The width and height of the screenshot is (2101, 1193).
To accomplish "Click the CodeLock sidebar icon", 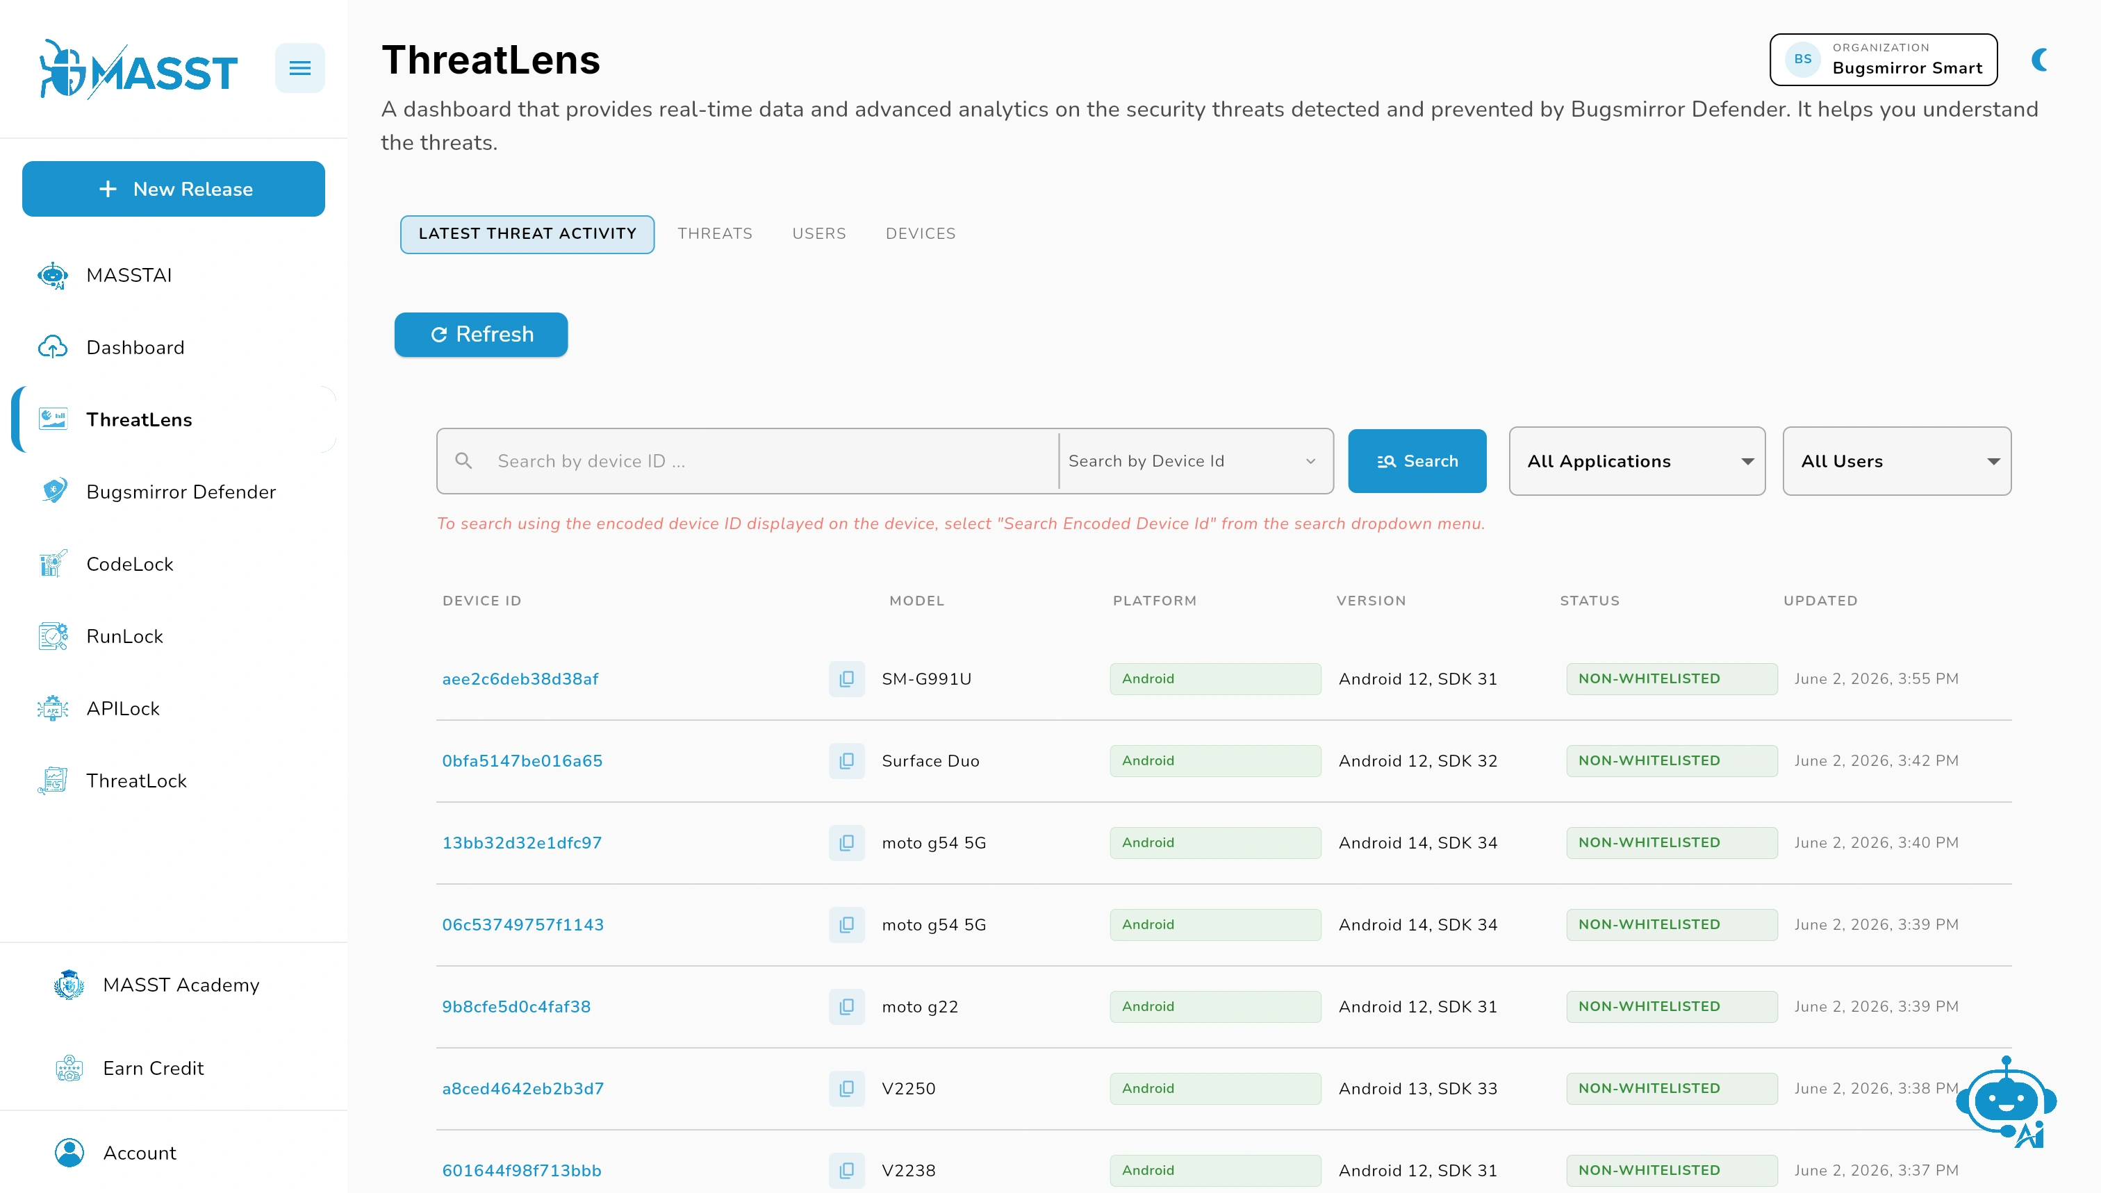I will [x=53, y=564].
